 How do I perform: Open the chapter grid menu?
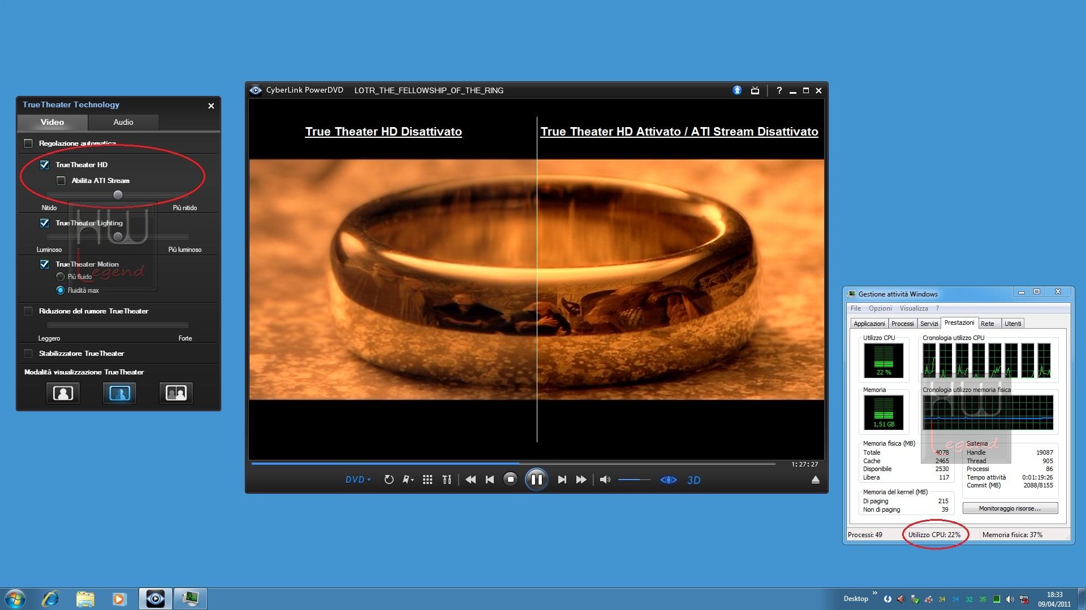pos(428,480)
